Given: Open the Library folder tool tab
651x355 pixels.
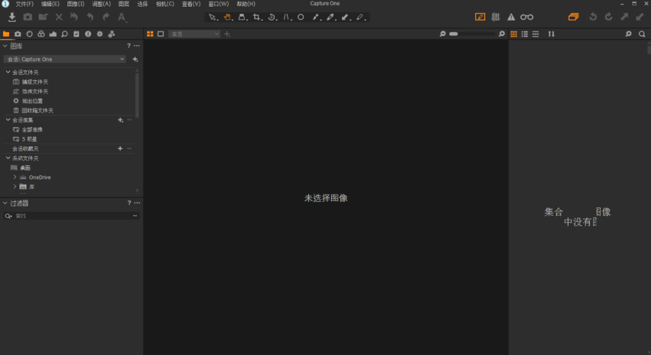Looking at the screenshot, I should click(x=6, y=34).
